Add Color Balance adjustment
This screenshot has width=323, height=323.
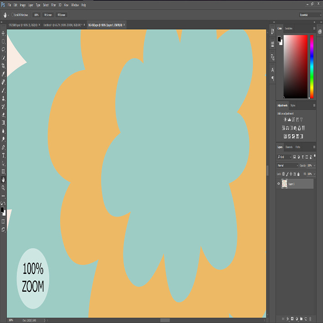[x=287, y=128]
